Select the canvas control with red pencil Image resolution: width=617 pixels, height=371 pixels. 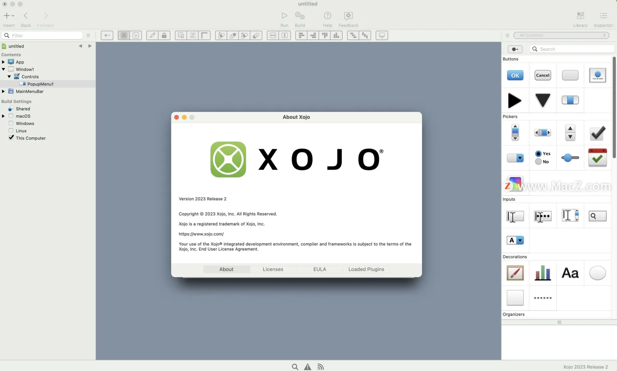tap(515, 273)
